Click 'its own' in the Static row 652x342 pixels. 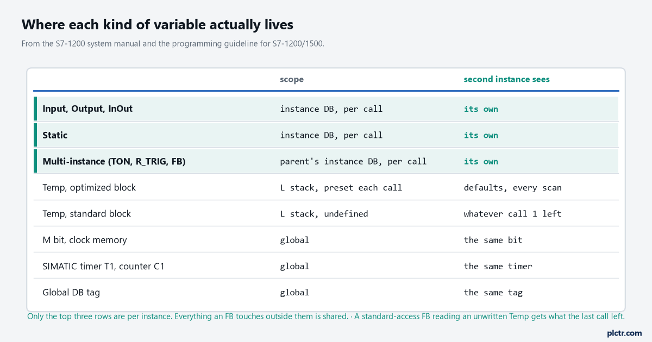tap(481, 135)
